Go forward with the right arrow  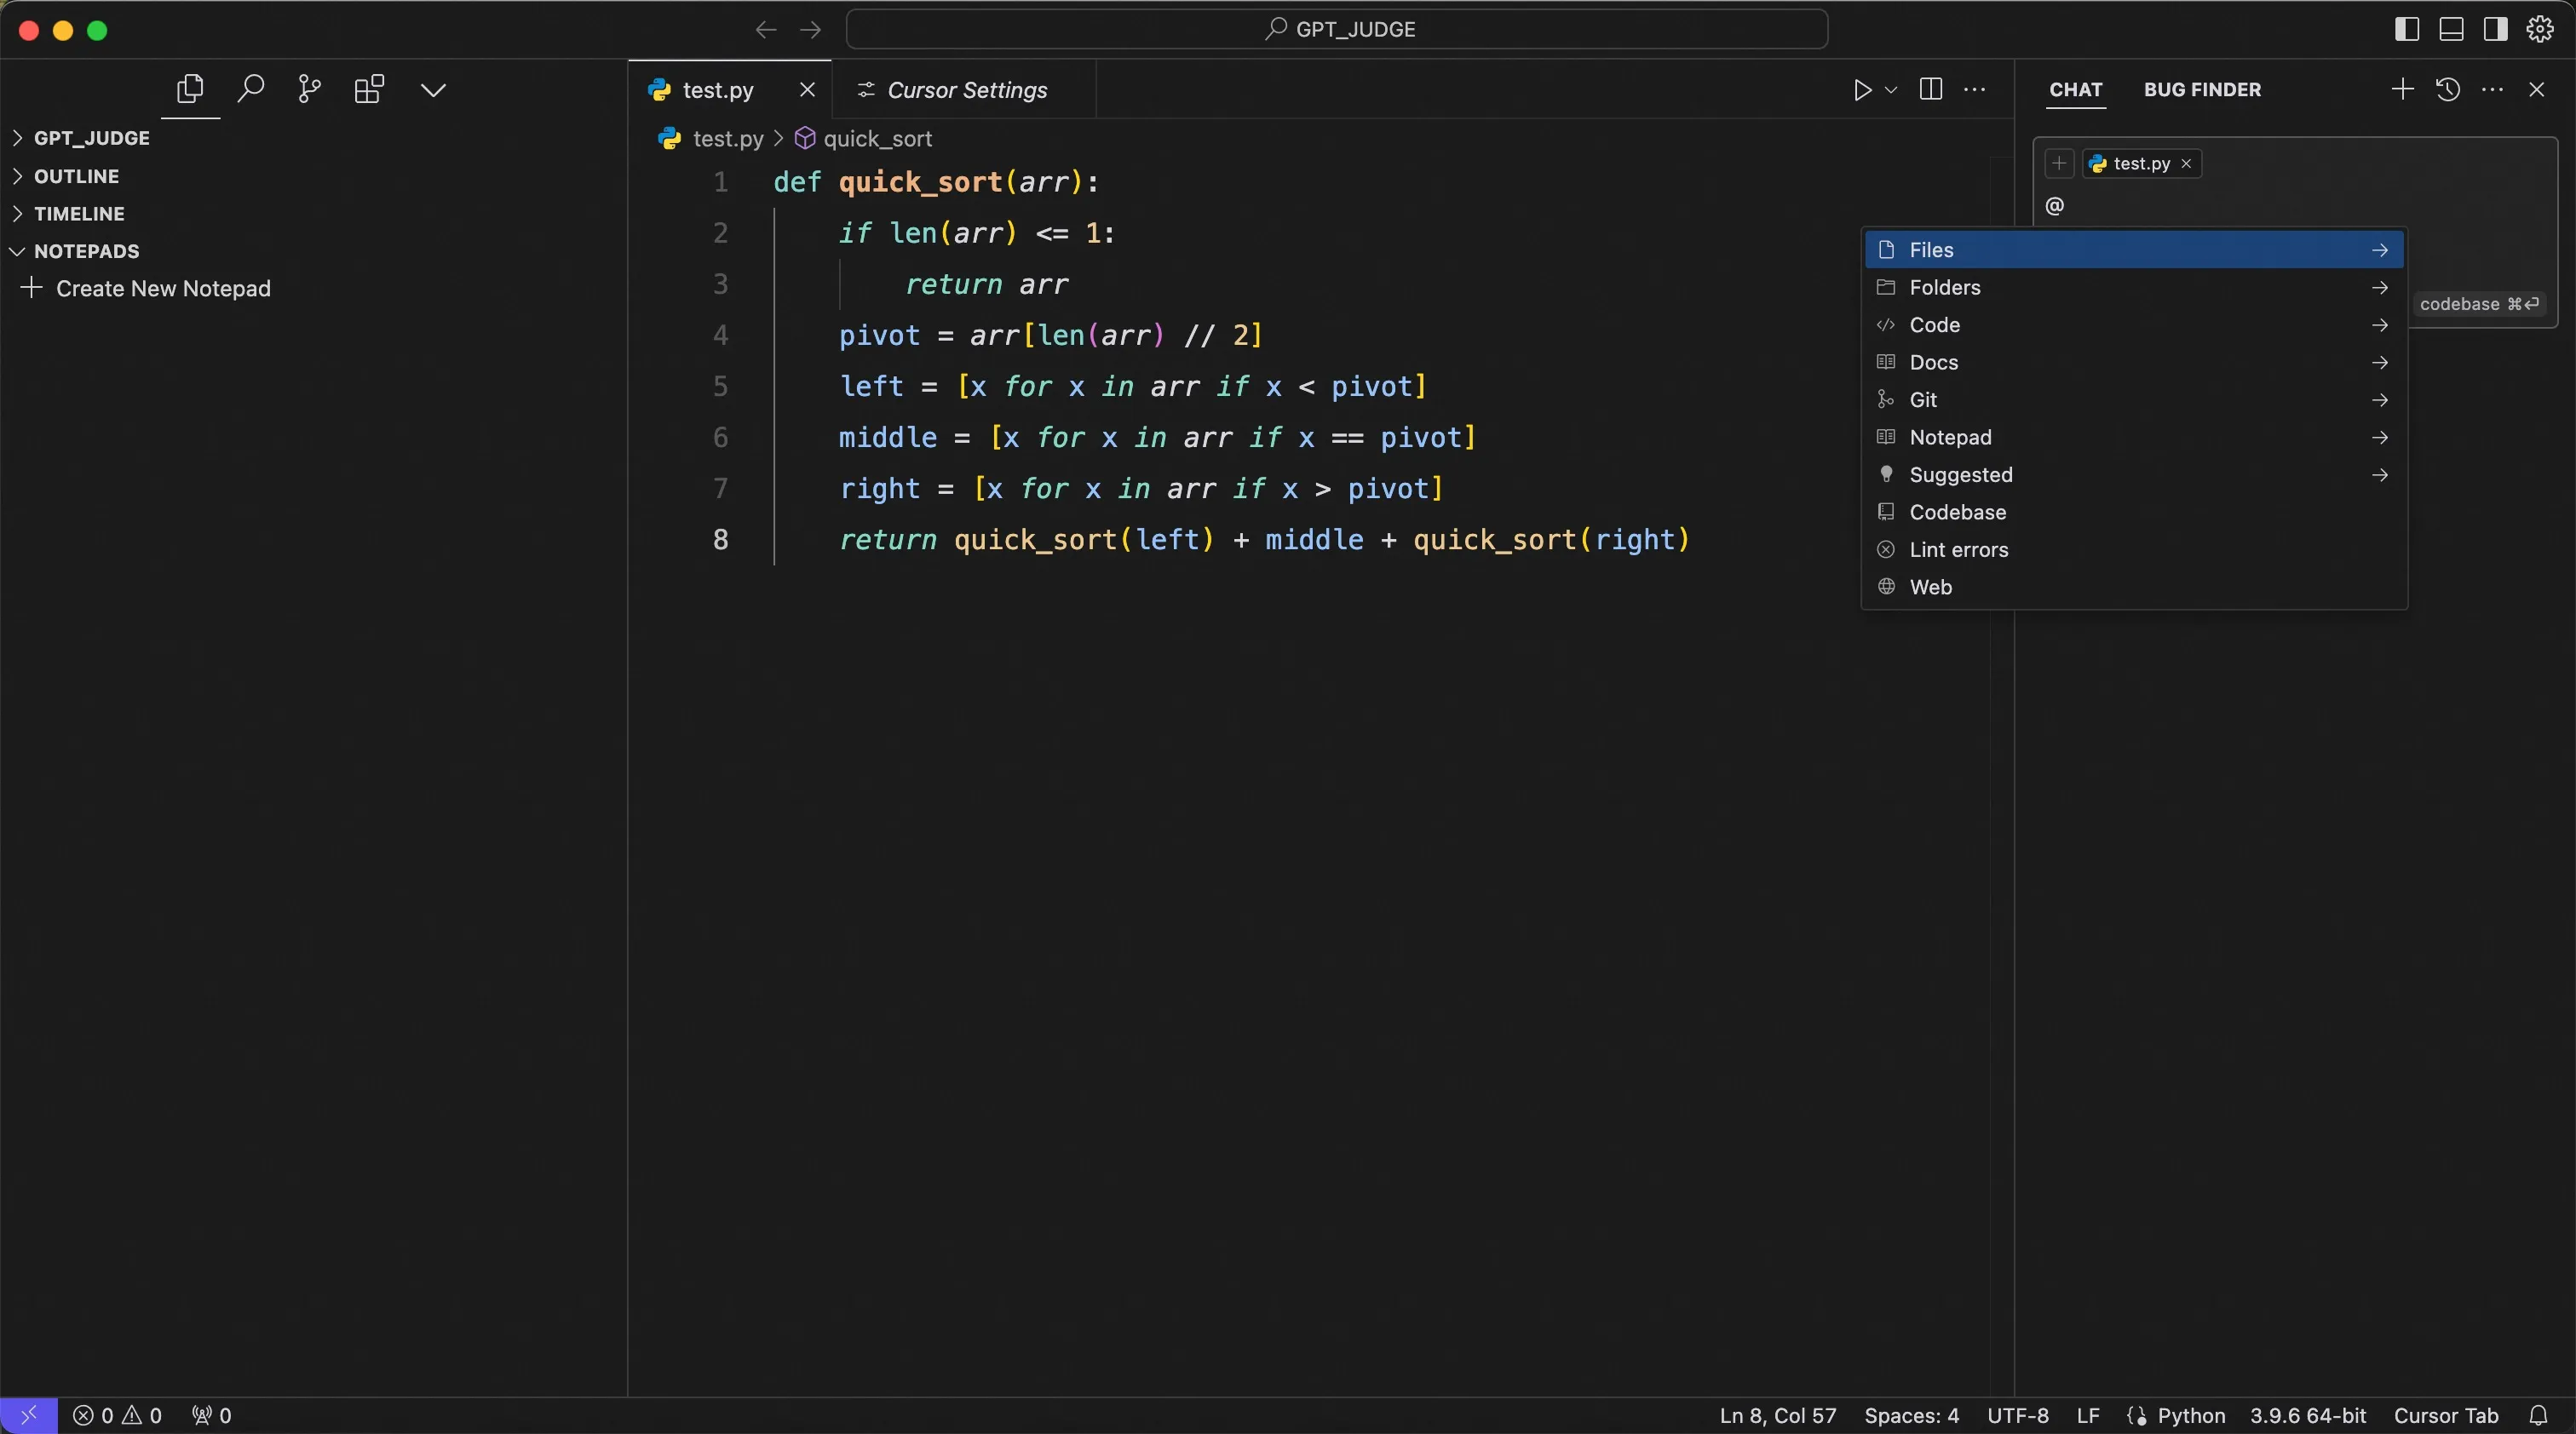point(811,30)
